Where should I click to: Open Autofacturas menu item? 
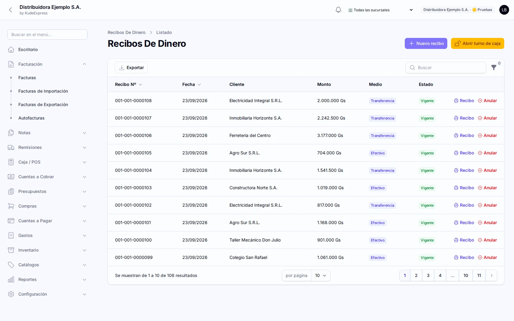[32, 118]
